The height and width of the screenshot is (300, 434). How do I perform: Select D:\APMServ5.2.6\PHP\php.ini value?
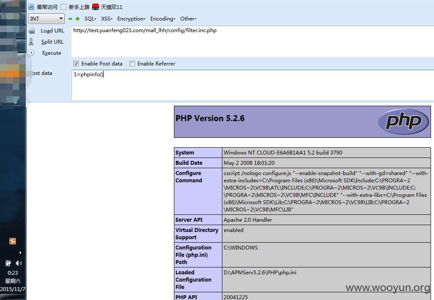point(260,273)
